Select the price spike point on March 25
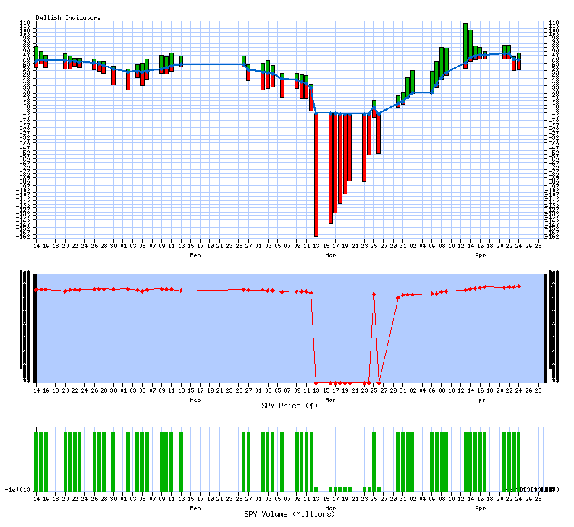The width and height of the screenshot is (574, 527). [x=373, y=294]
